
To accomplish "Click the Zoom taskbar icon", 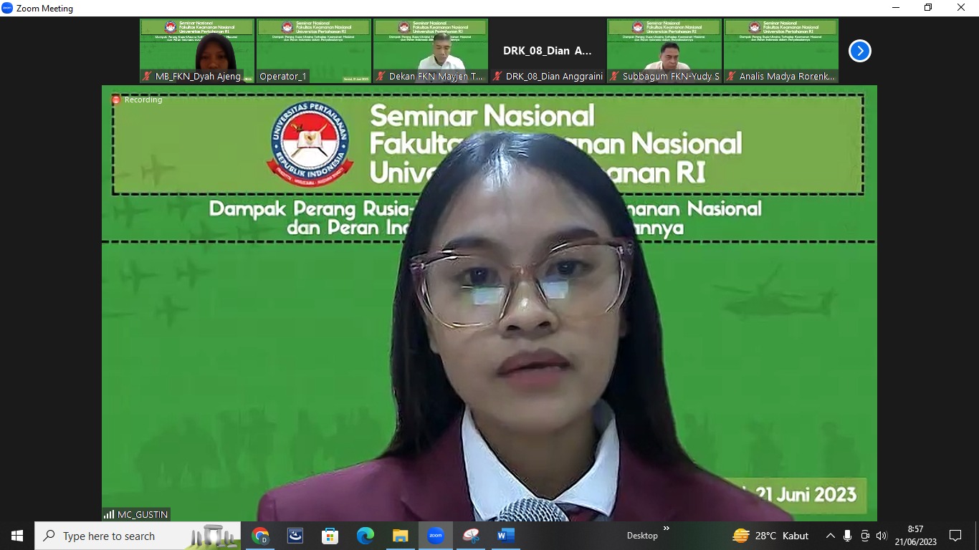I will tap(436, 536).
